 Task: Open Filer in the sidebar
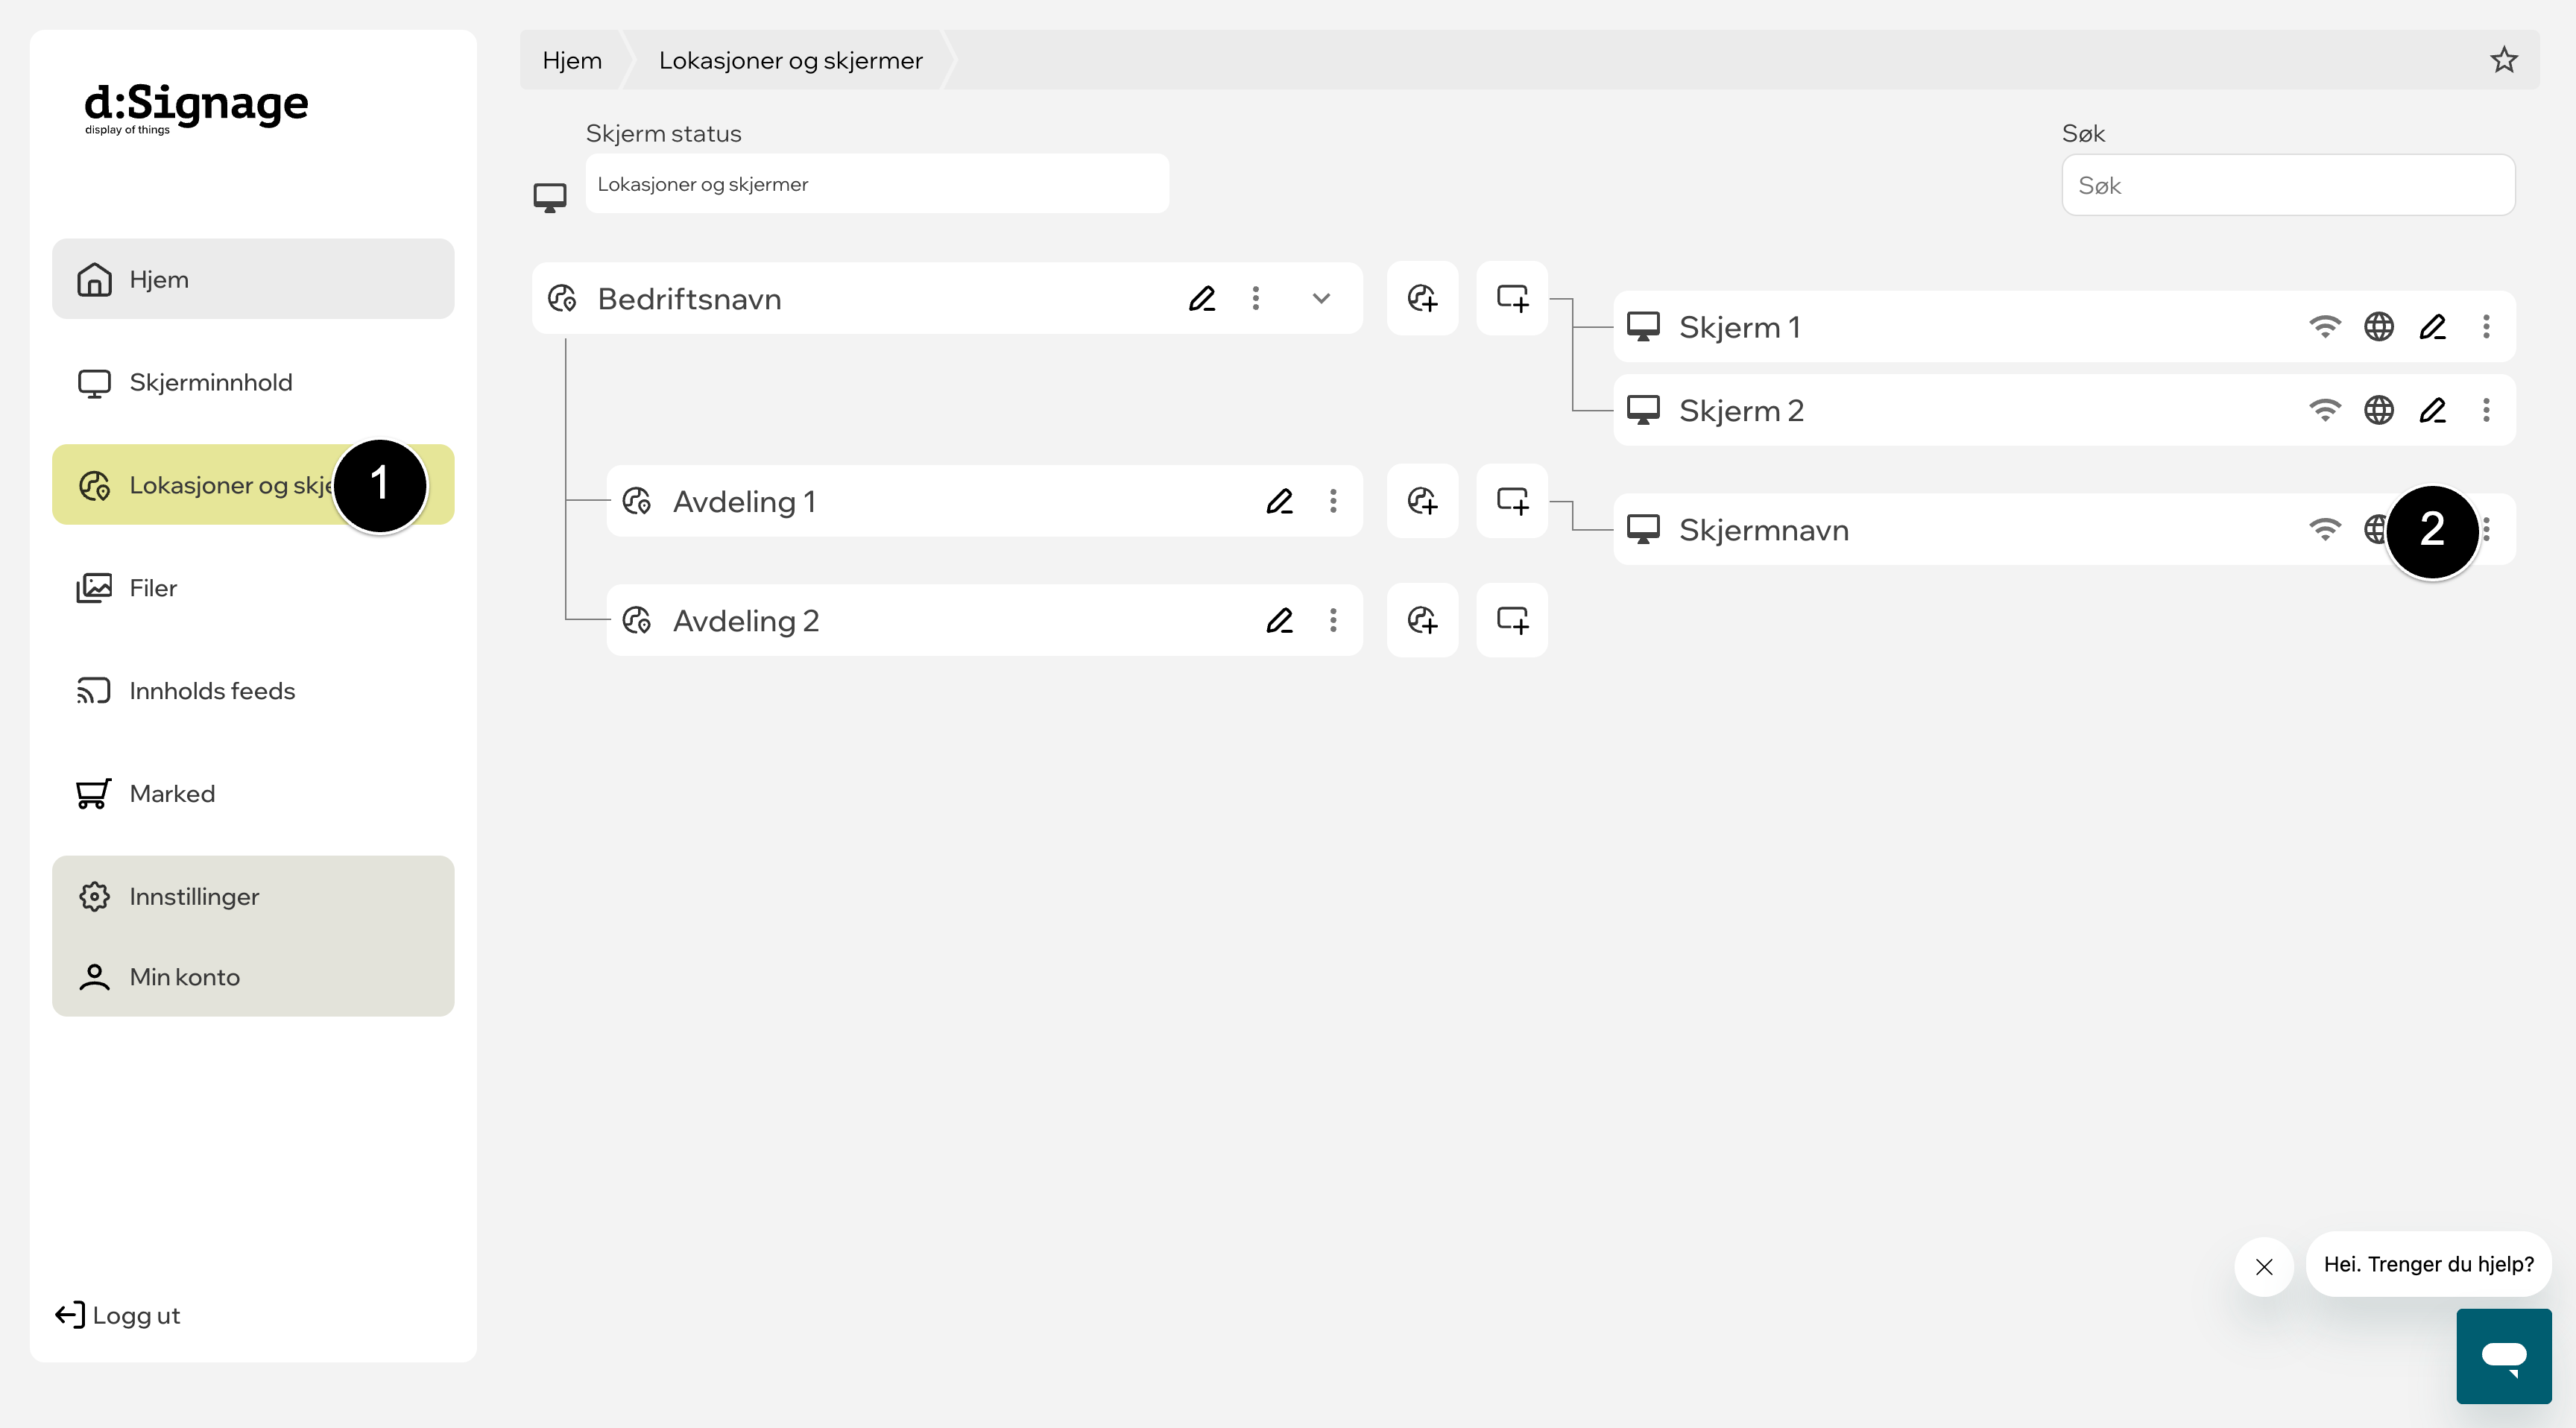253,588
